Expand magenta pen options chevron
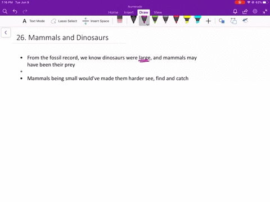Viewport: 270px width, 202px height. click(148, 25)
